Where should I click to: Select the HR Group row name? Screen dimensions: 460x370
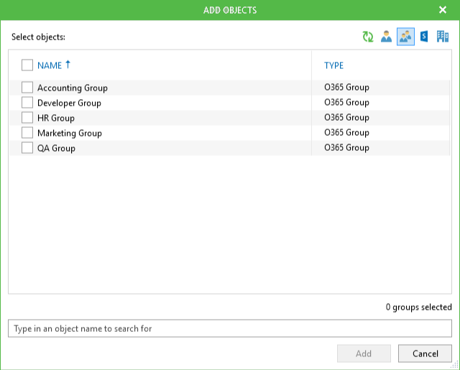click(56, 118)
